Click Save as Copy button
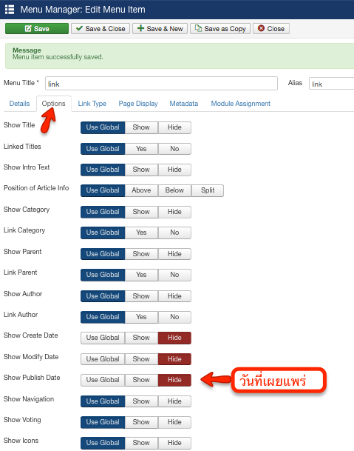Image resolution: width=354 pixels, height=451 pixels. pos(220,28)
